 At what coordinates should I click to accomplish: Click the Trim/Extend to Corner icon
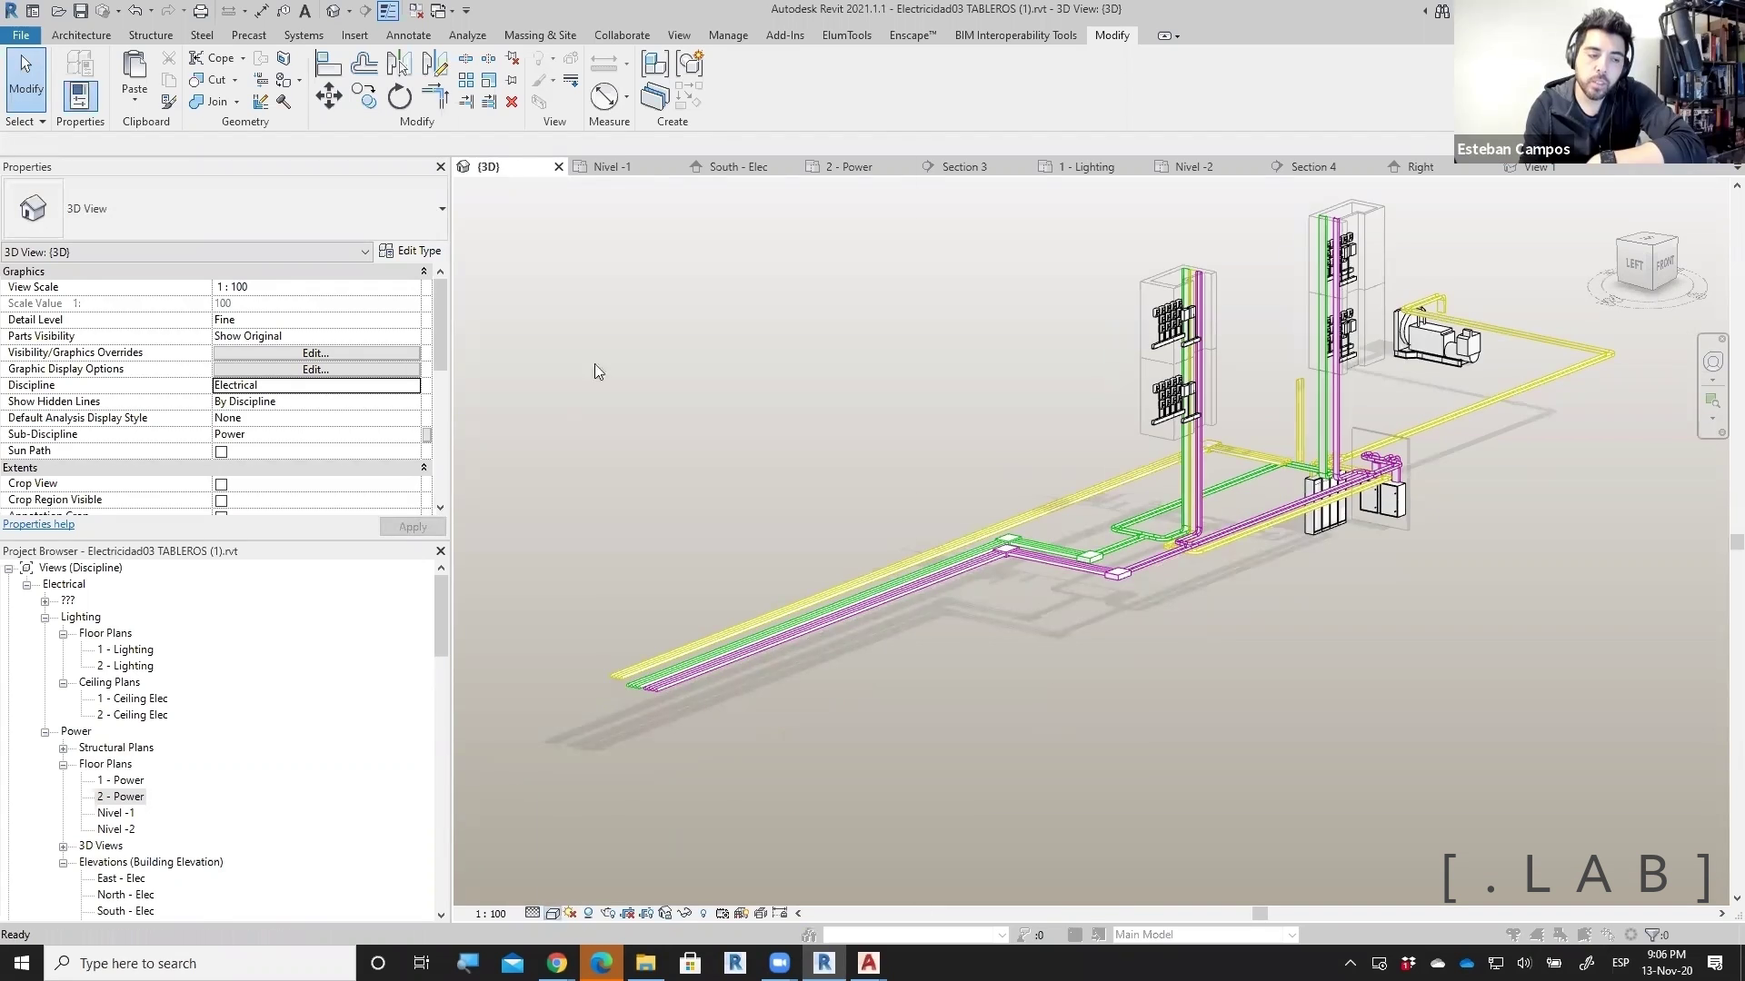(435, 96)
